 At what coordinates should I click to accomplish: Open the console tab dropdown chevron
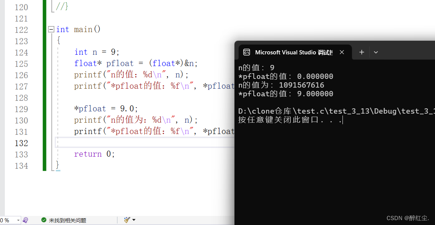click(x=376, y=52)
